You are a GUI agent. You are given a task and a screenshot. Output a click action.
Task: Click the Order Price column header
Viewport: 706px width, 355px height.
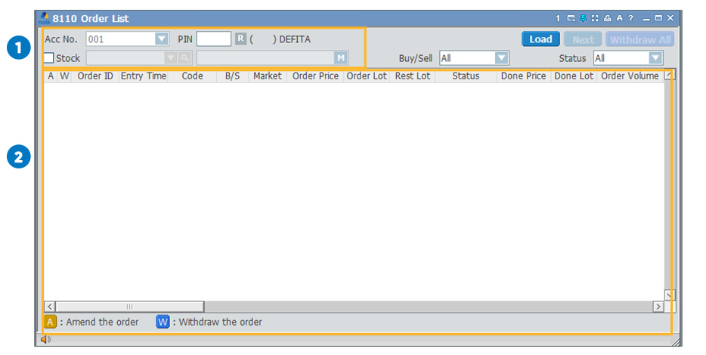tap(315, 76)
